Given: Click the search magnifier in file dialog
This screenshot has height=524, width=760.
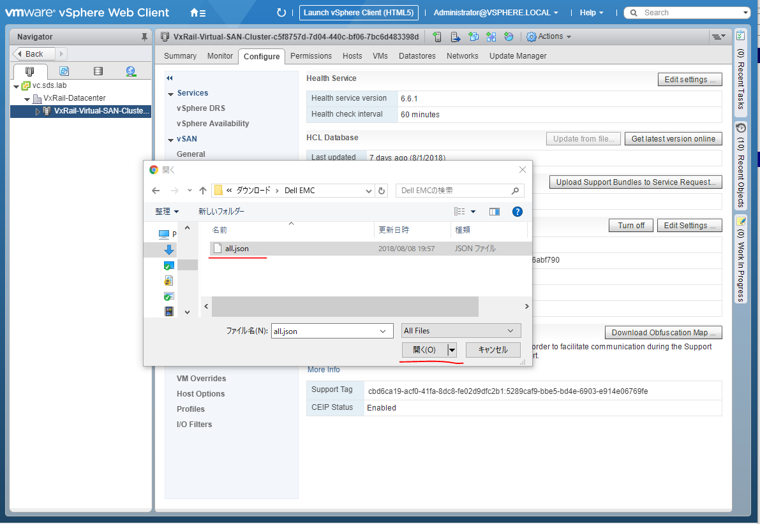Looking at the screenshot, I should pos(515,191).
